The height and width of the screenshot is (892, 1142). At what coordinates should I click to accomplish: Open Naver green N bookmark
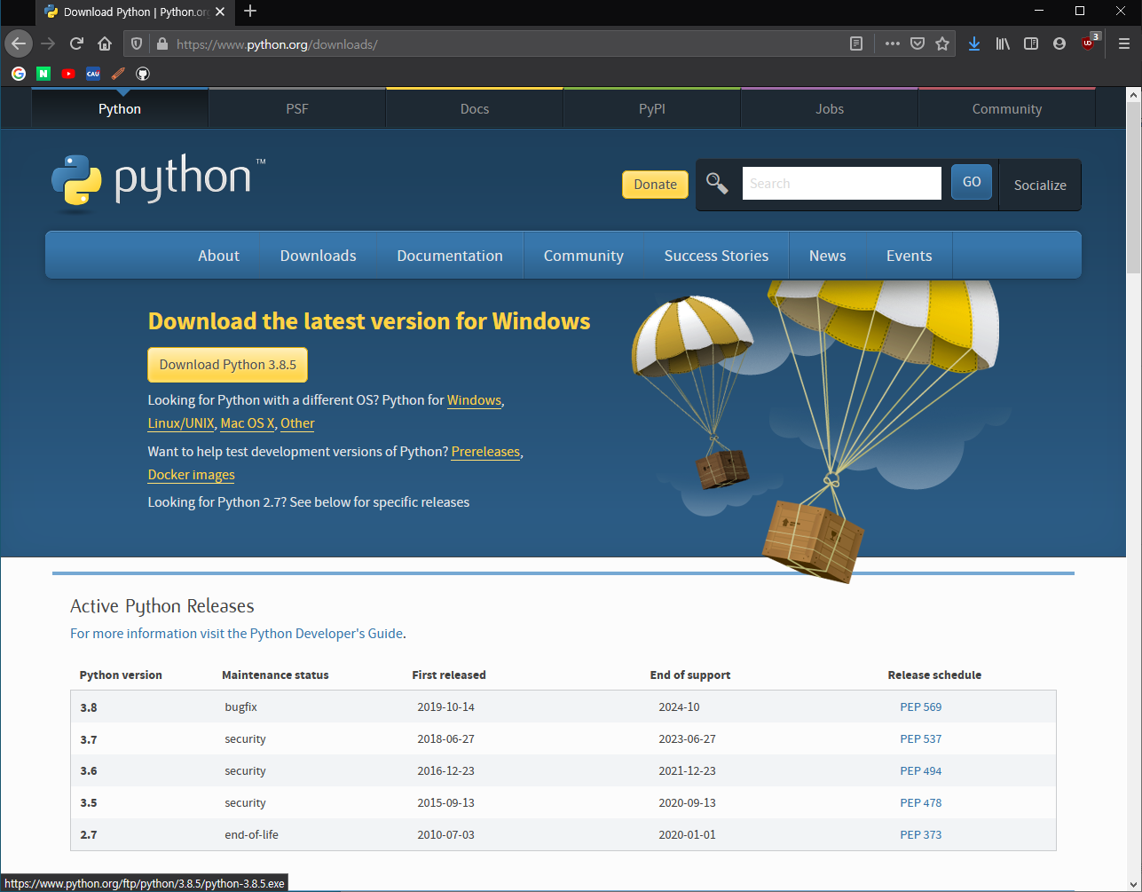[x=43, y=74]
